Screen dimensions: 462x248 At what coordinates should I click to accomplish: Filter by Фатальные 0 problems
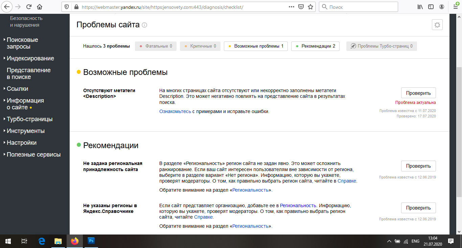coord(156,46)
